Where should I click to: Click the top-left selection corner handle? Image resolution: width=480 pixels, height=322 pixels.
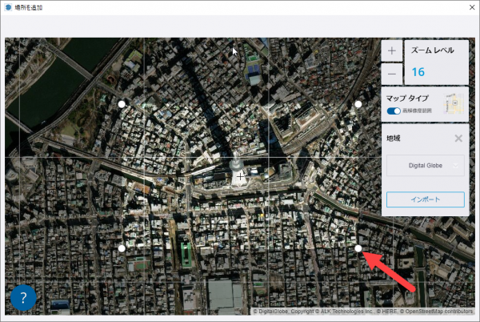(x=122, y=104)
